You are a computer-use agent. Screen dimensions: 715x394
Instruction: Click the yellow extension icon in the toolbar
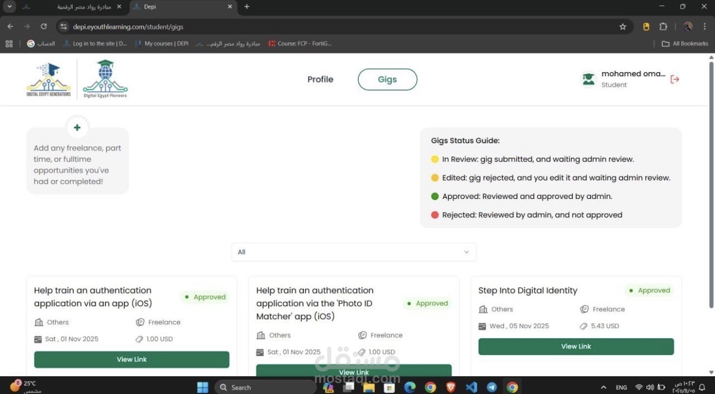(646, 26)
